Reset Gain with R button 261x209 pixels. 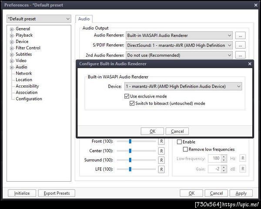tap(243, 169)
